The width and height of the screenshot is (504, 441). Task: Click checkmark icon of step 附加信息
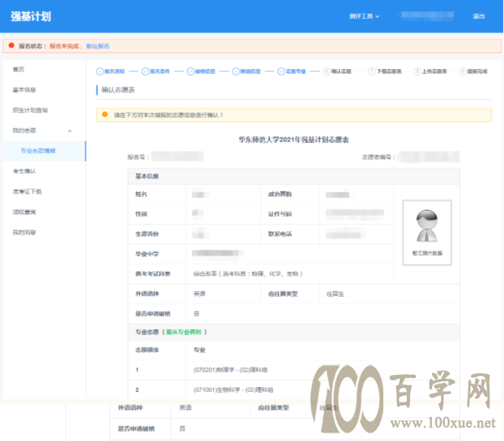click(x=236, y=71)
